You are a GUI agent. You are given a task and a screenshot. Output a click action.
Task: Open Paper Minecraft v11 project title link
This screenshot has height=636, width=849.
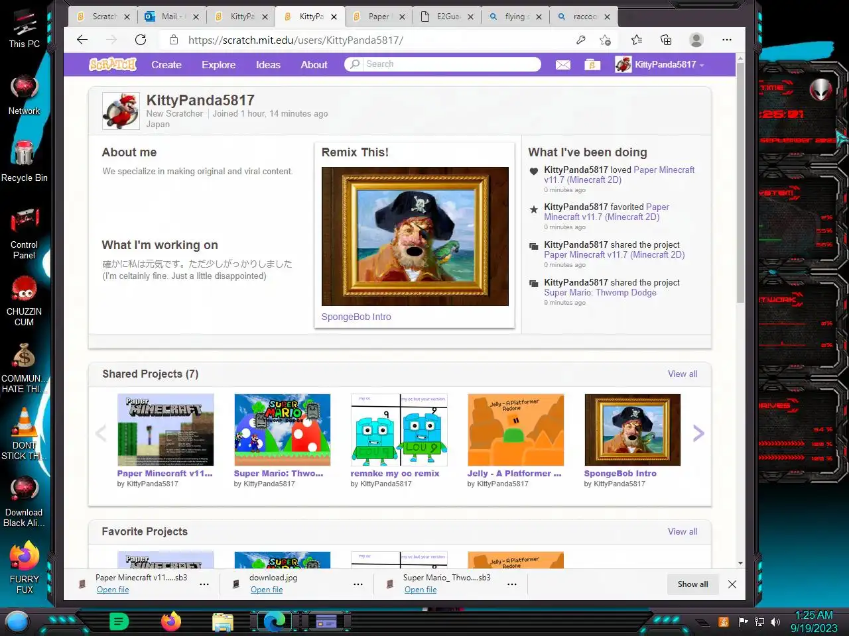pyautogui.click(x=165, y=474)
